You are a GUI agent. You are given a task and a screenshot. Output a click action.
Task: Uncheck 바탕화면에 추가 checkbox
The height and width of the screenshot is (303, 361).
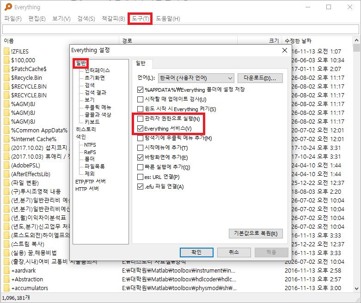point(140,157)
